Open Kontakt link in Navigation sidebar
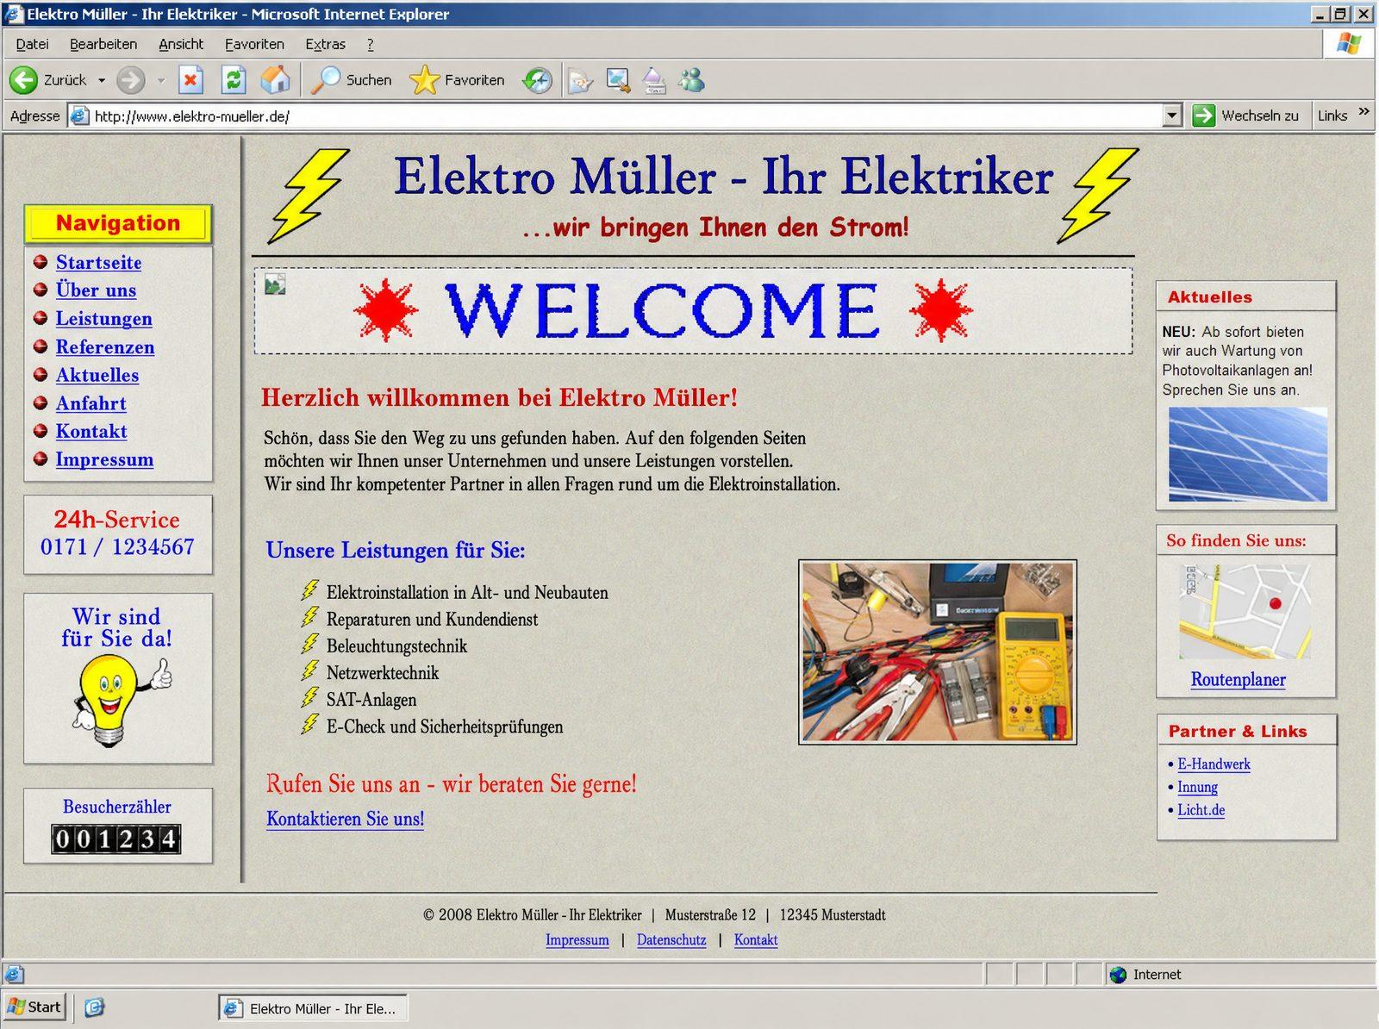Viewport: 1379px width, 1029px height. (91, 431)
